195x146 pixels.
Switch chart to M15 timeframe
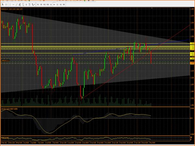(x=44, y=5)
